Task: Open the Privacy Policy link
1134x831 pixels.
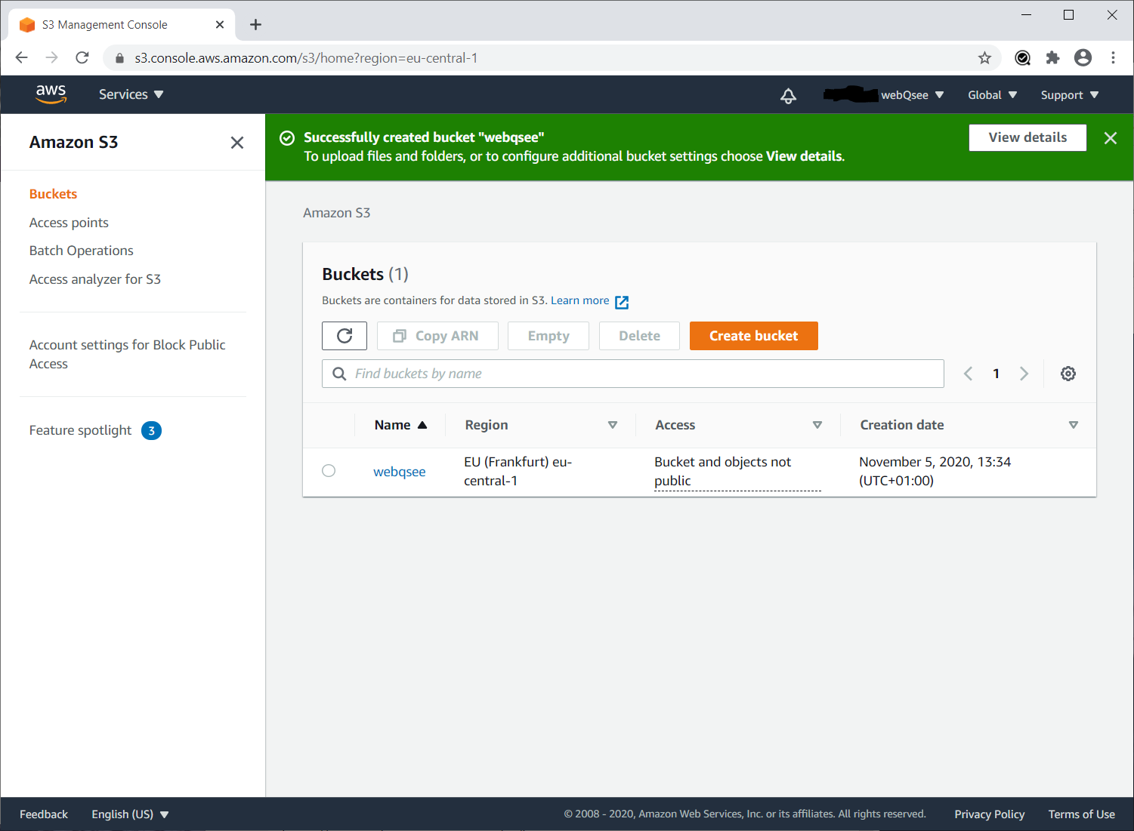Action: (989, 814)
